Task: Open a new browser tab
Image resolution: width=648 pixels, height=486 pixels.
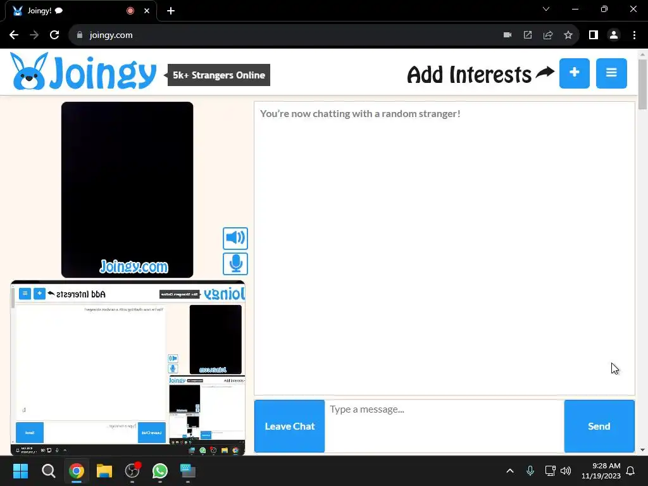Action: pos(171,11)
